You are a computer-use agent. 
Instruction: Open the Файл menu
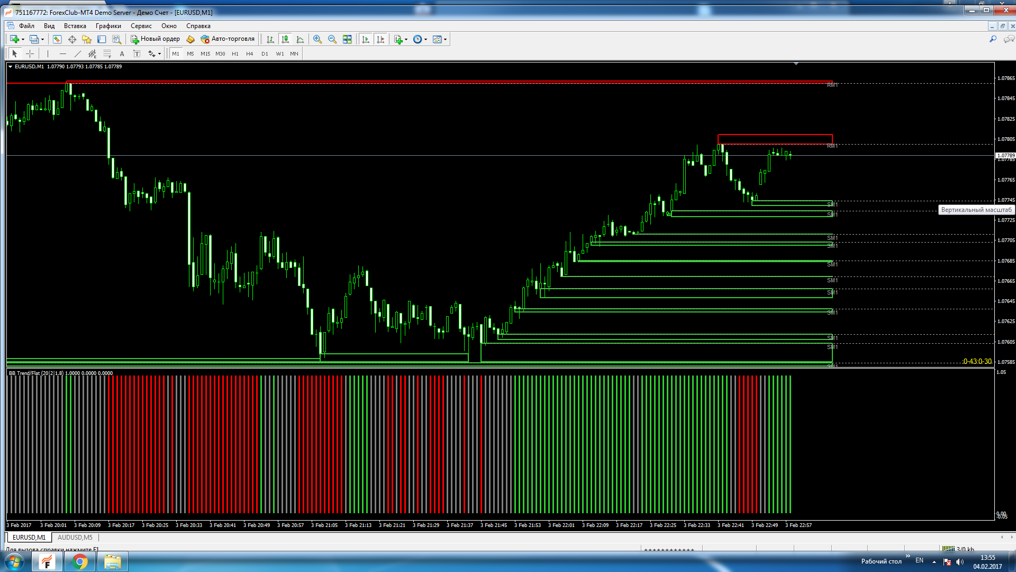point(26,26)
